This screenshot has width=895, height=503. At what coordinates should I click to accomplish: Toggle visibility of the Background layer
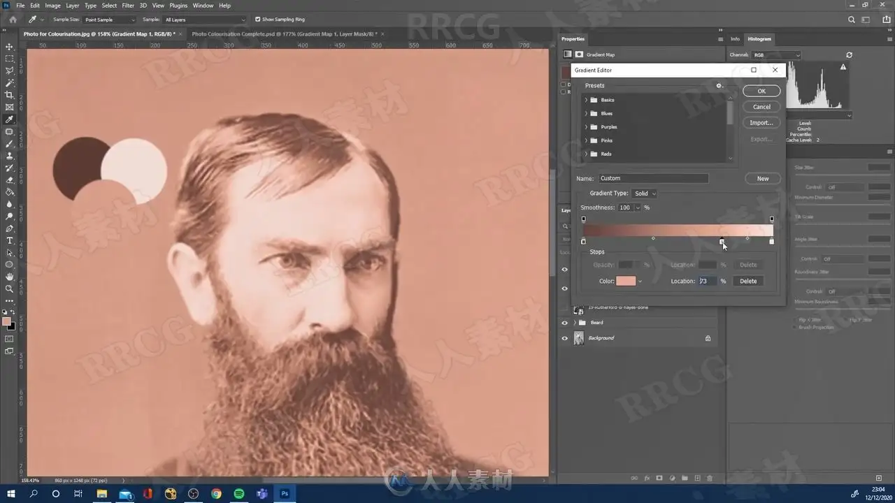click(565, 338)
